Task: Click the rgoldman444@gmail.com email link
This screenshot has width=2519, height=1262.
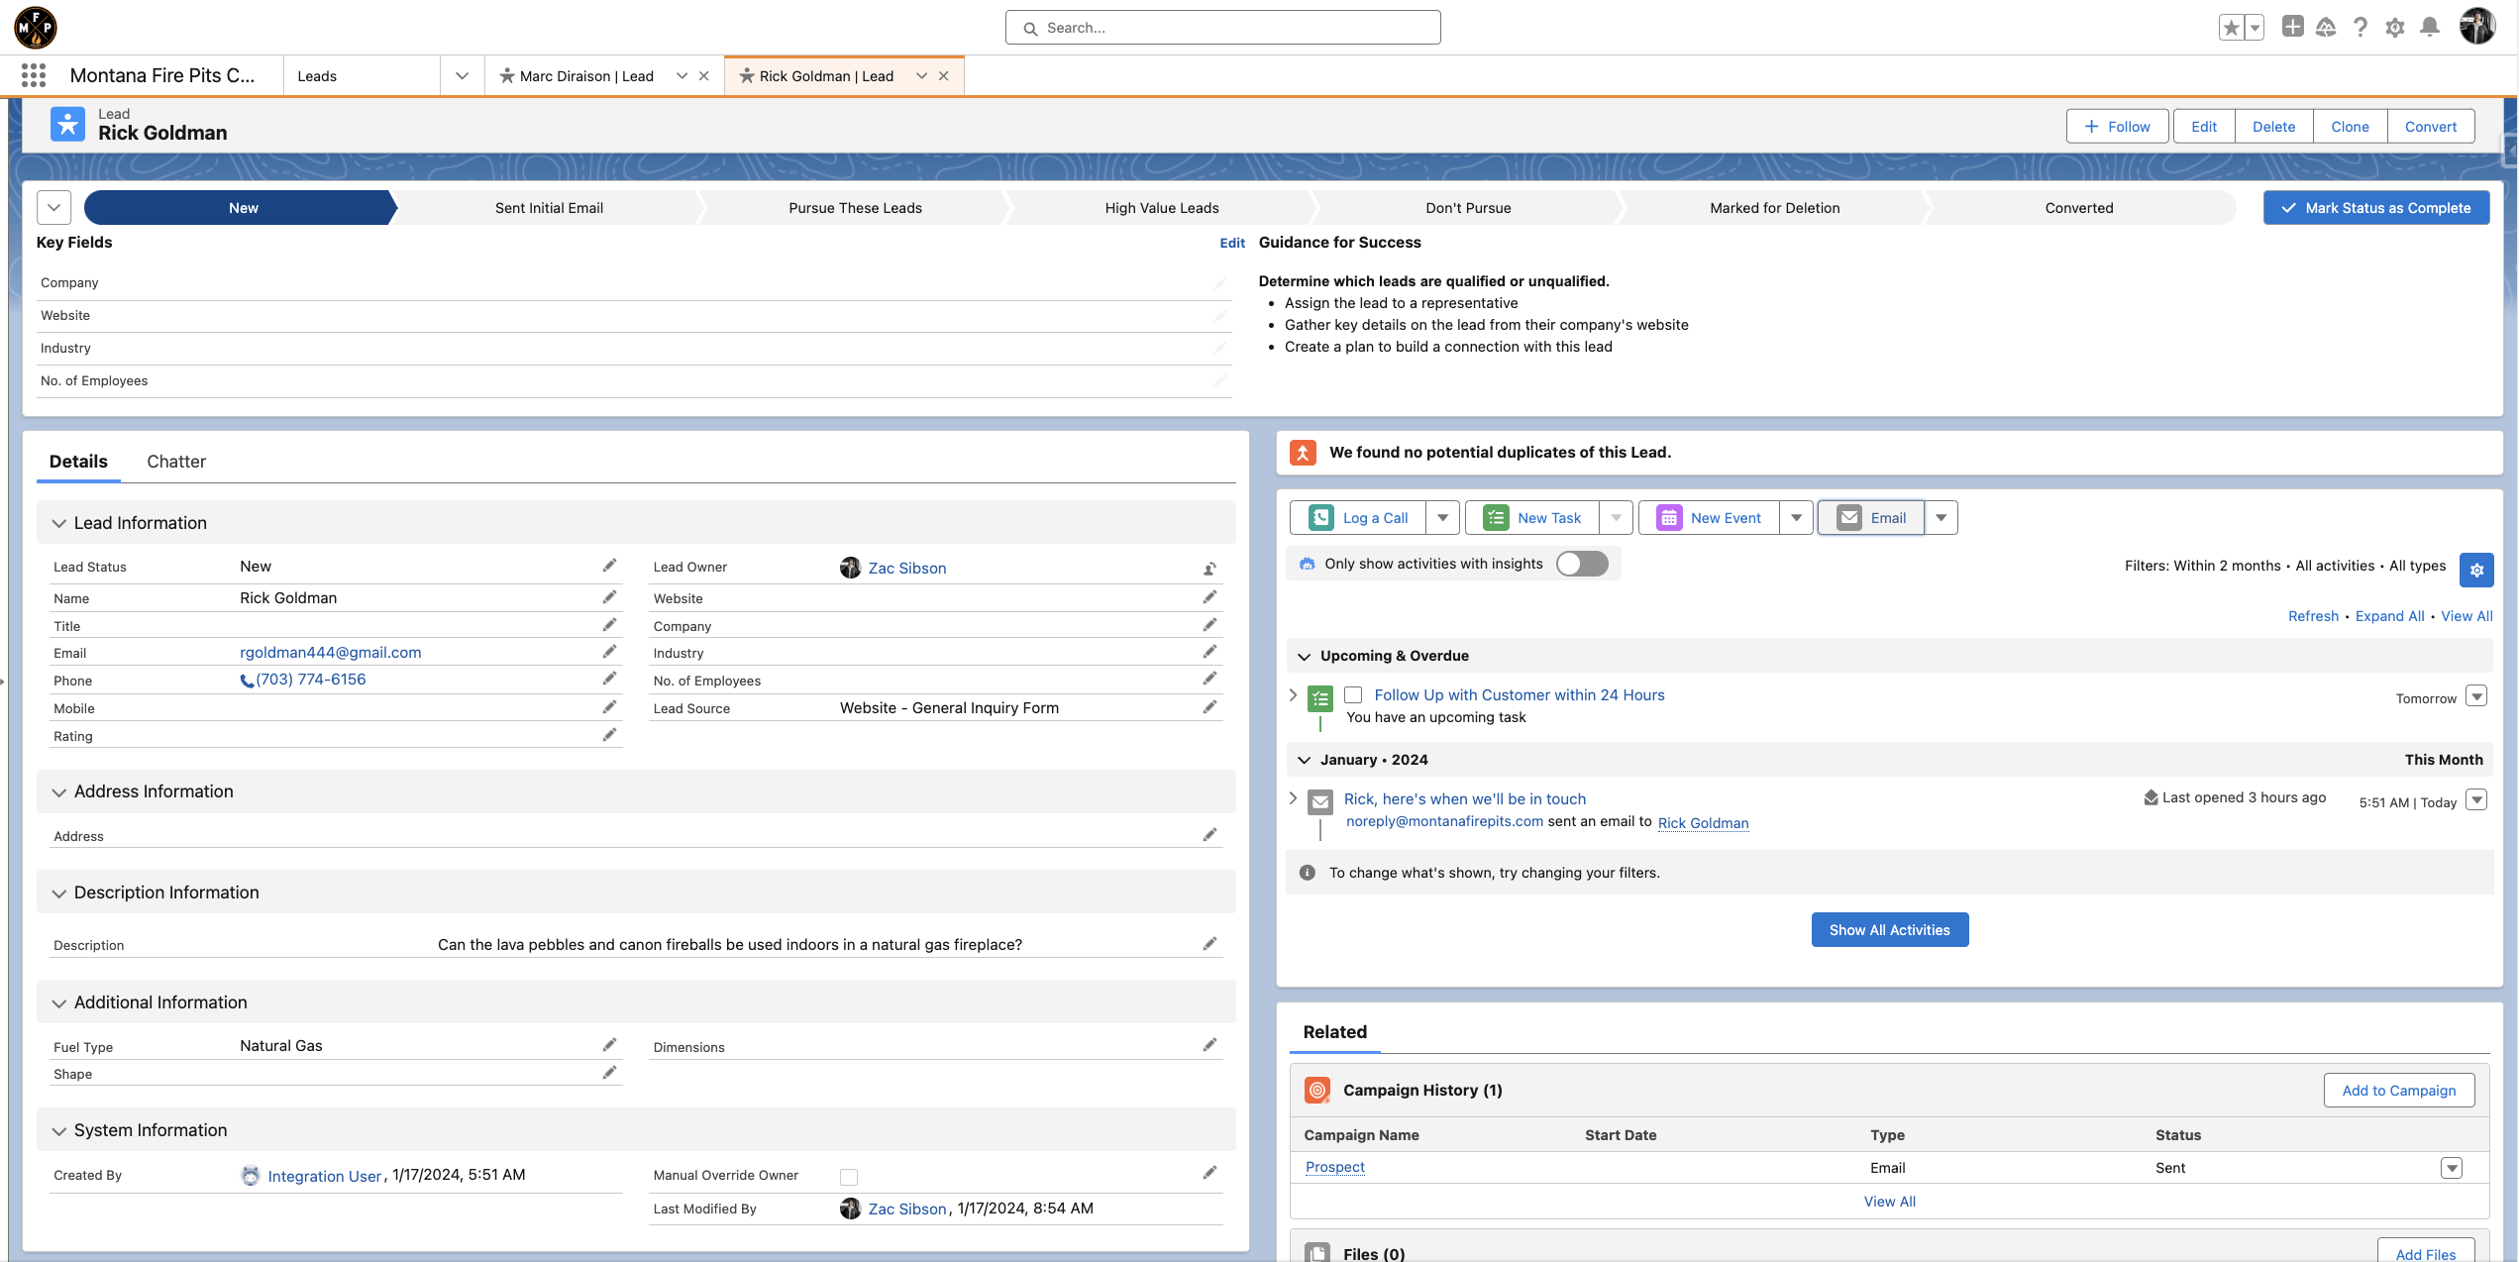Action: [331, 653]
